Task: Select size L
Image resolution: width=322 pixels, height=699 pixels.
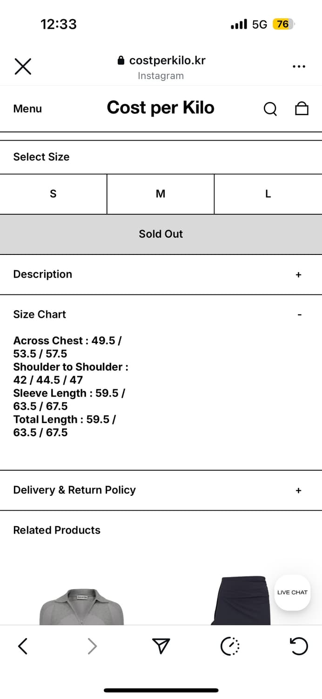Action: 268,194
